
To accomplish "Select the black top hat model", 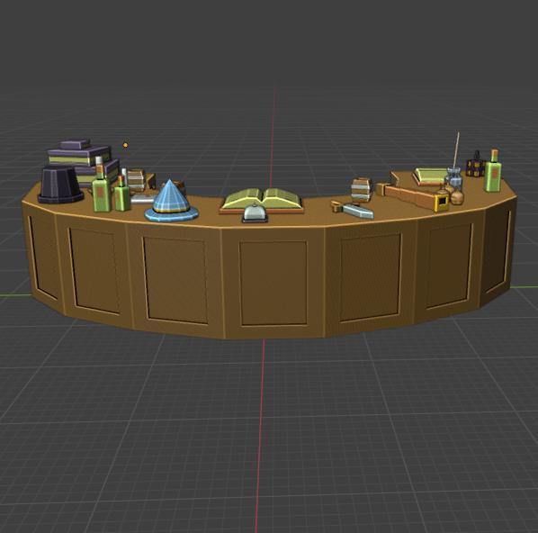I will 60,184.
